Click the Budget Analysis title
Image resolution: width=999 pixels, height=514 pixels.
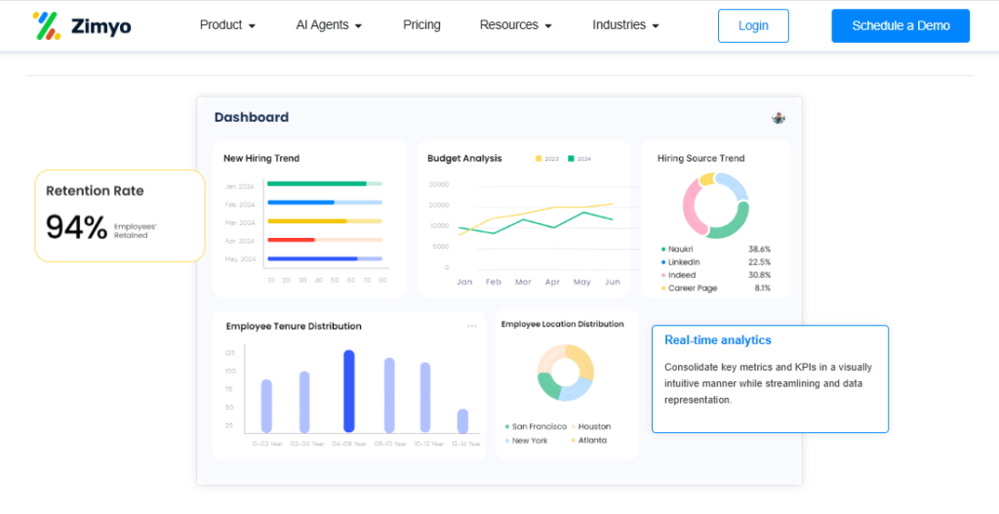click(464, 159)
